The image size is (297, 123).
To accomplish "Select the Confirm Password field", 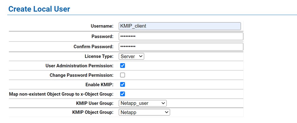I will (x=181, y=46).
